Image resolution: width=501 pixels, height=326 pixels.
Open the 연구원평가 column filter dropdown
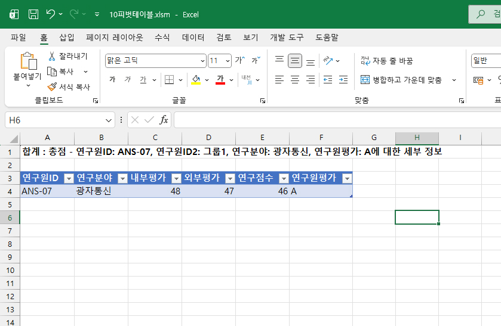pyautogui.click(x=346, y=178)
